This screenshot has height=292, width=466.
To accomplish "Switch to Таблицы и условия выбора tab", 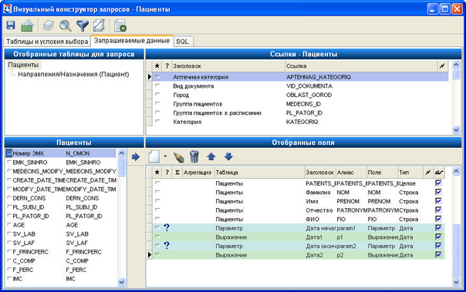I will 47,42.
